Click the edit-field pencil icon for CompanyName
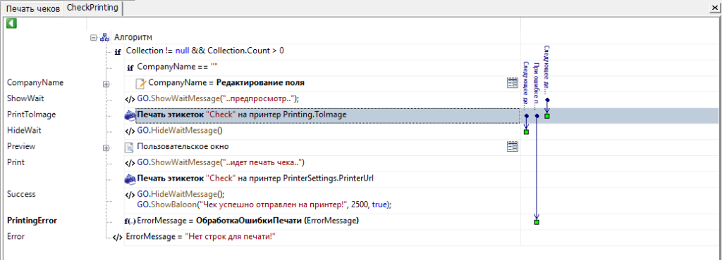Screen dimensions: 722x260 pyautogui.click(x=141, y=84)
